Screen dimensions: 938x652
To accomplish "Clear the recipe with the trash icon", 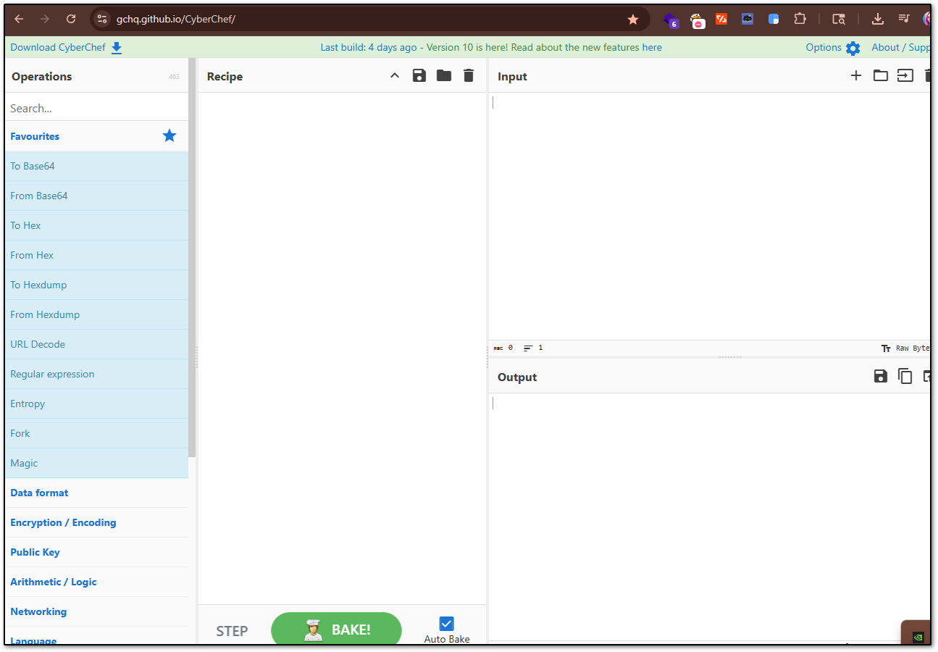I will click(469, 75).
